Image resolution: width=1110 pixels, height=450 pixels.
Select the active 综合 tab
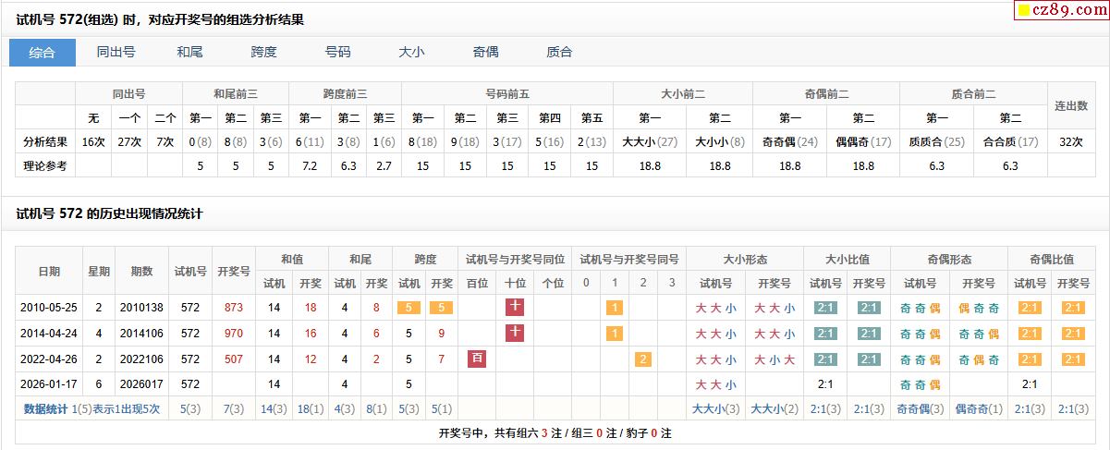43,53
